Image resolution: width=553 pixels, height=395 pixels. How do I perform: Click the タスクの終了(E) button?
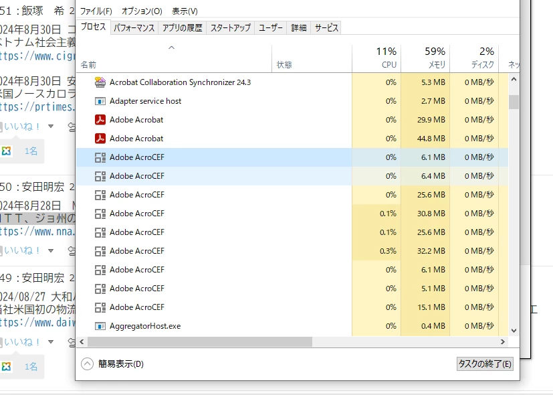485,364
